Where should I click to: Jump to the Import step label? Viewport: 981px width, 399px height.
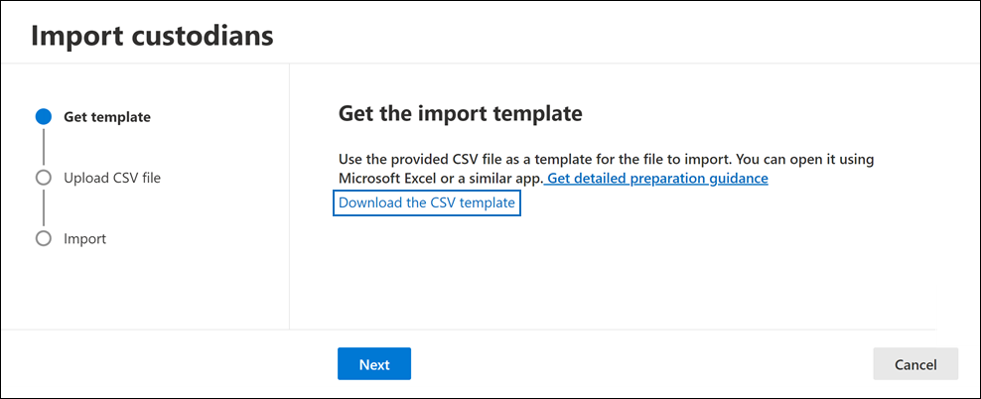point(84,238)
